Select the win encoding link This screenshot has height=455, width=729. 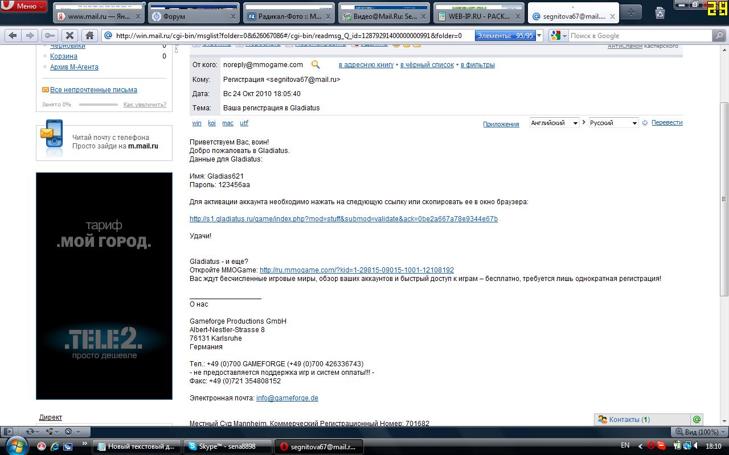[x=196, y=123]
